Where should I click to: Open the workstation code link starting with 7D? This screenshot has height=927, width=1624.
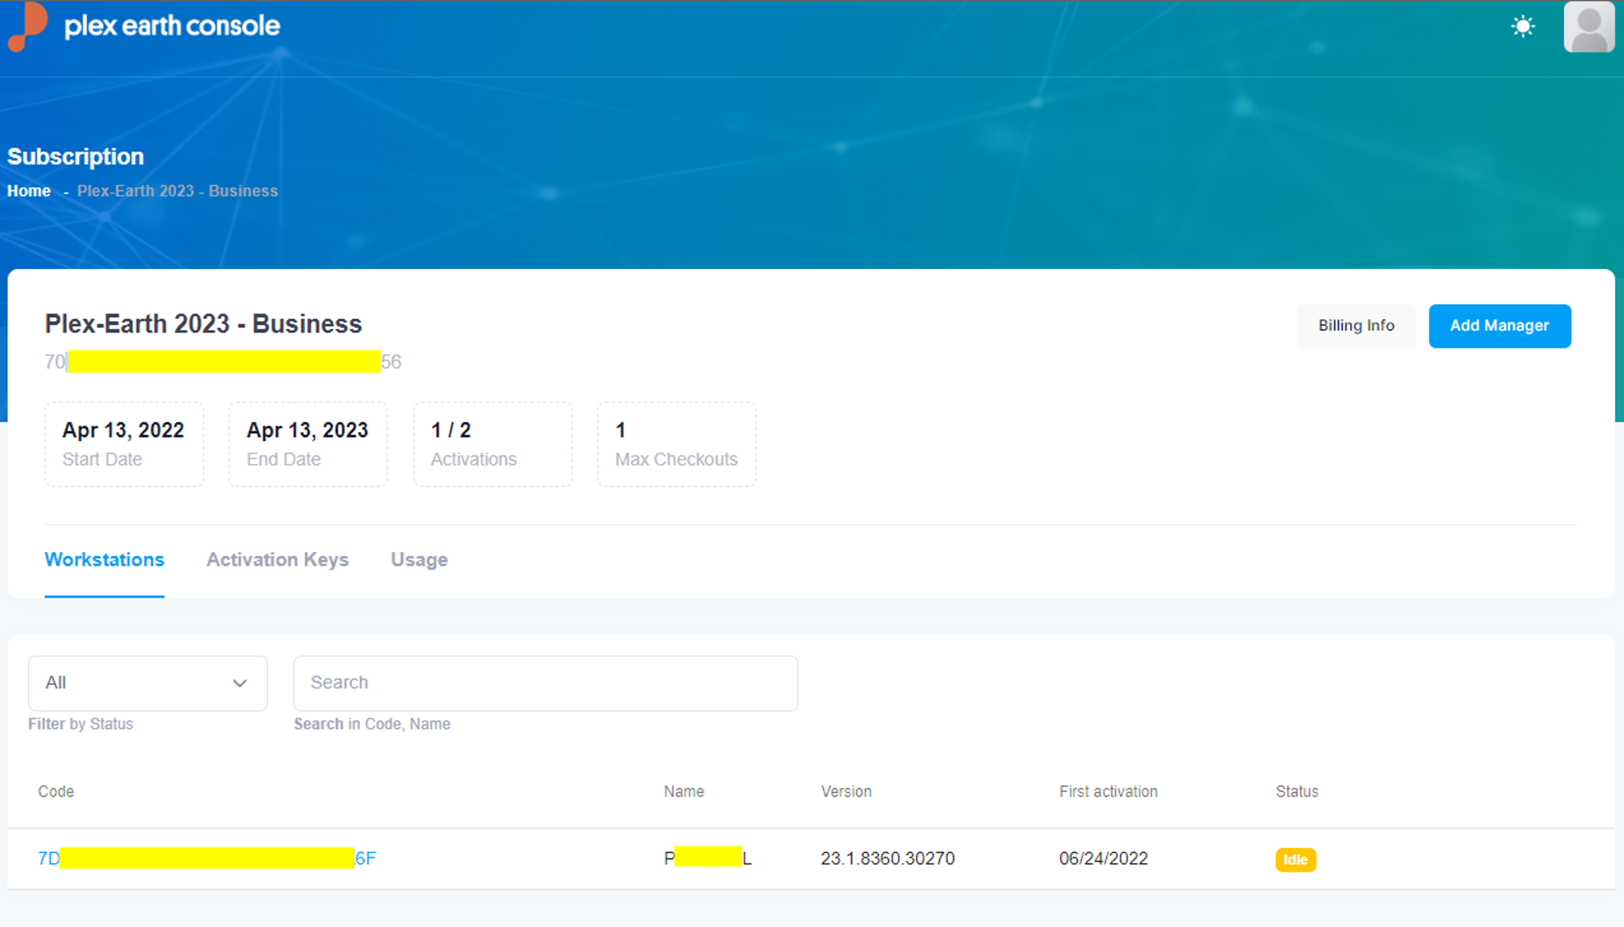coord(207,858)
